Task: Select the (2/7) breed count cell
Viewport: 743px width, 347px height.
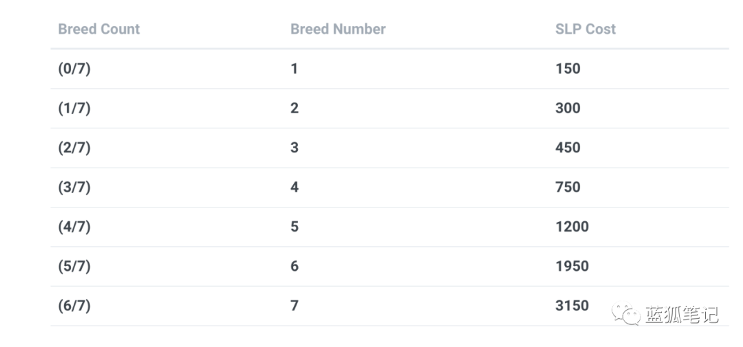Action: point(74,148)
